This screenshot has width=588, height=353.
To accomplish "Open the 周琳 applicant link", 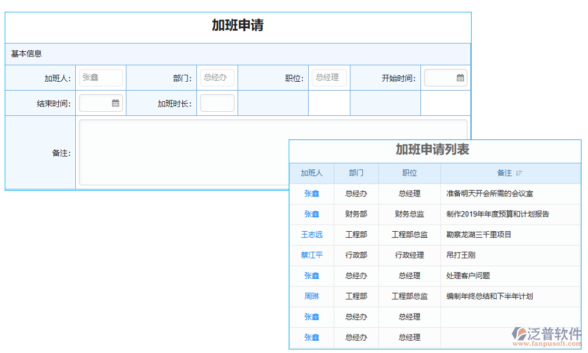I will pyautogui.click(x=312, y=297).
